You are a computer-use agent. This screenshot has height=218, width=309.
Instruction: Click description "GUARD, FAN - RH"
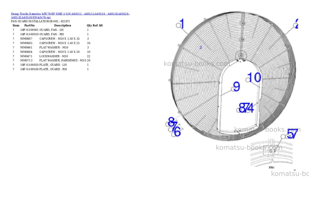(52, 34)
